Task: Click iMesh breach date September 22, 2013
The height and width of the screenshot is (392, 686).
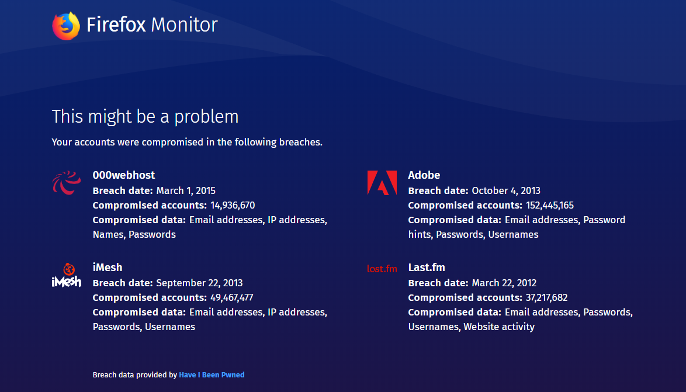Action: tap(199, 283)
